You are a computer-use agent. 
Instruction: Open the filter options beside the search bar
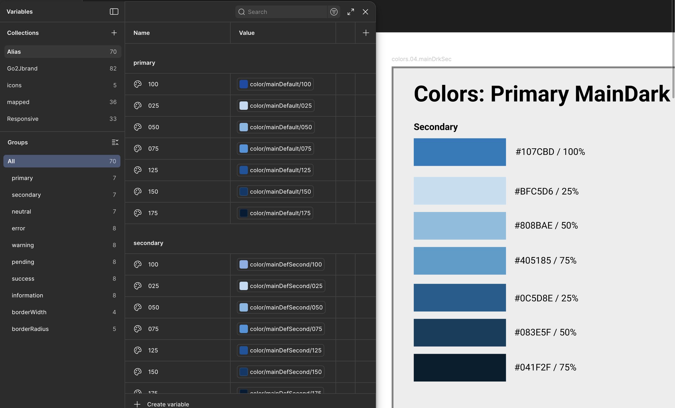pos(334,12)
